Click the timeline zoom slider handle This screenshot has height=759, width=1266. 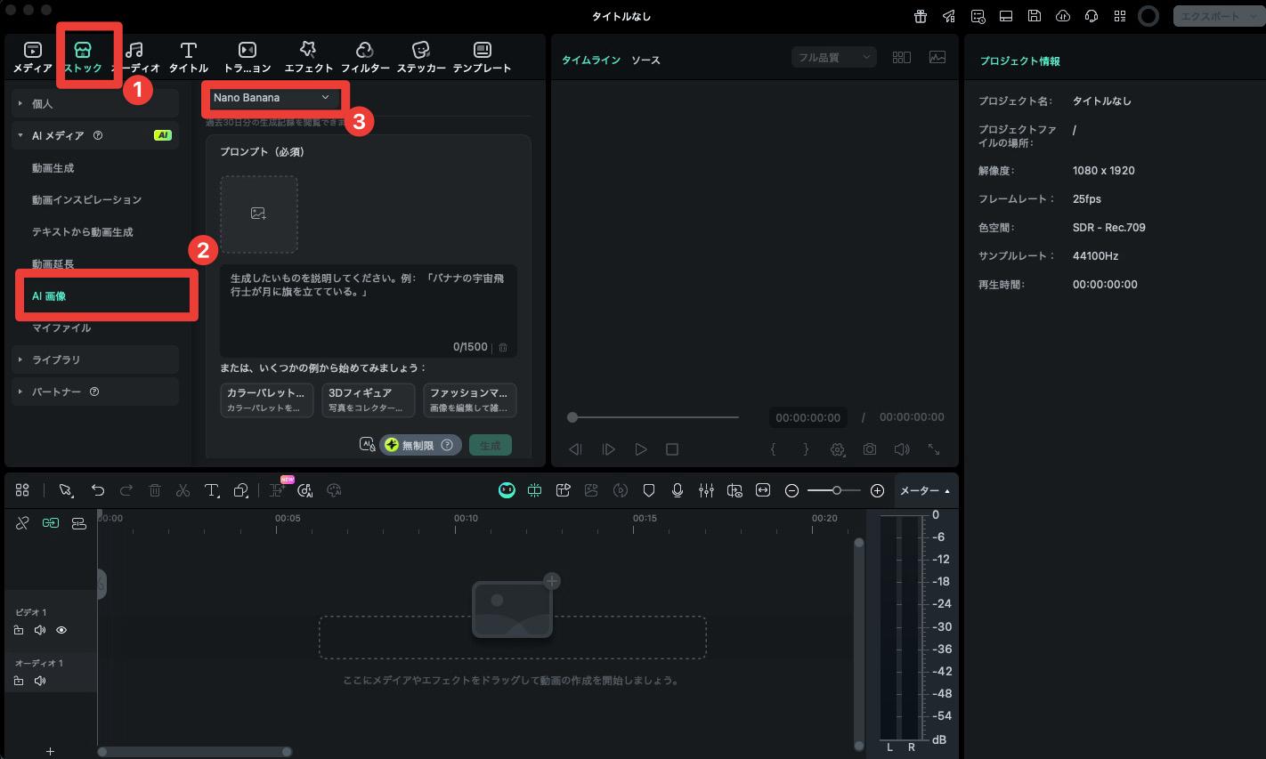(x=837, y=490)
